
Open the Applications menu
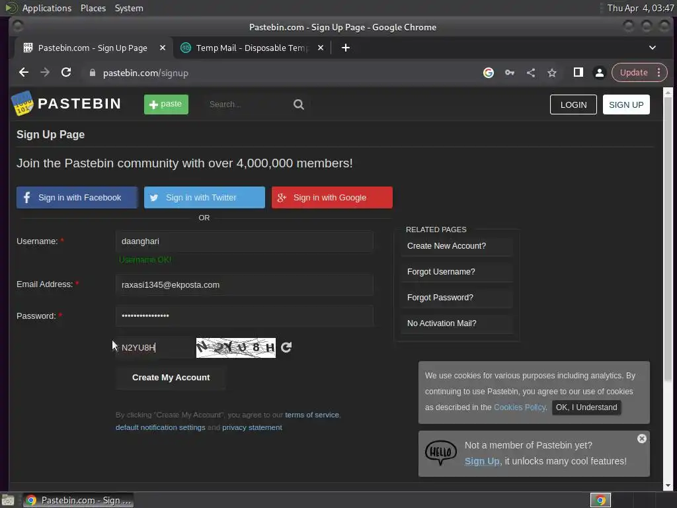[x=47, y=8]
